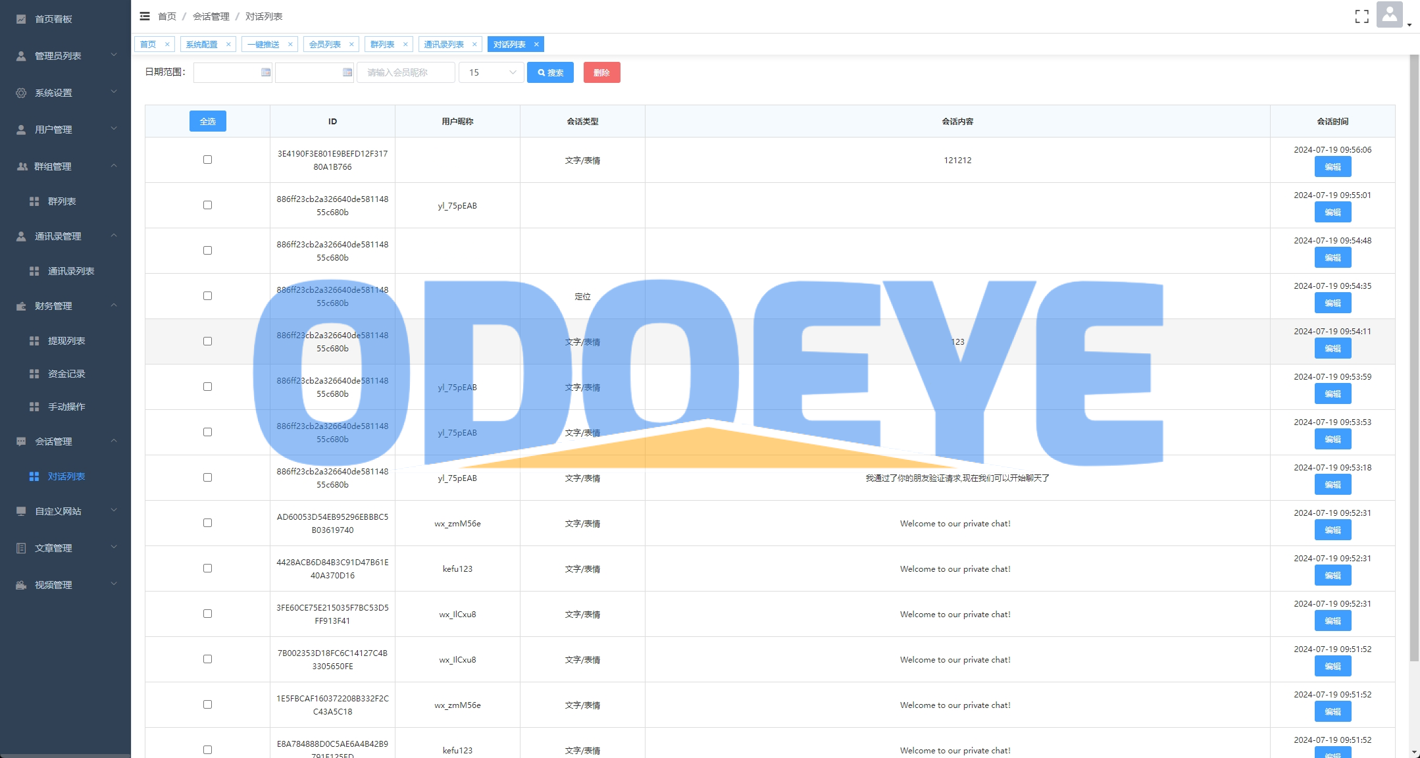Focus the member nickname input field
The image size is (1420, 758).
405,72
